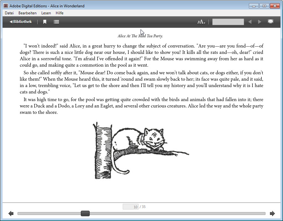The width and height of the screenshot is (283, 221).
Task: Open the table of contents list icon
Action: pyautogui.click(x=56, y=22)
